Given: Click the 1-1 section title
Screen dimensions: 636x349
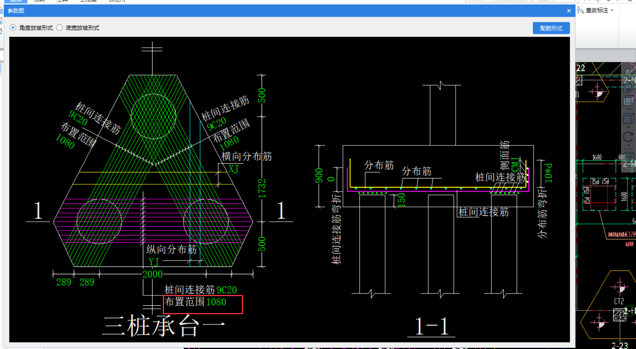Looking at the screenshot, I should [432, 326].
